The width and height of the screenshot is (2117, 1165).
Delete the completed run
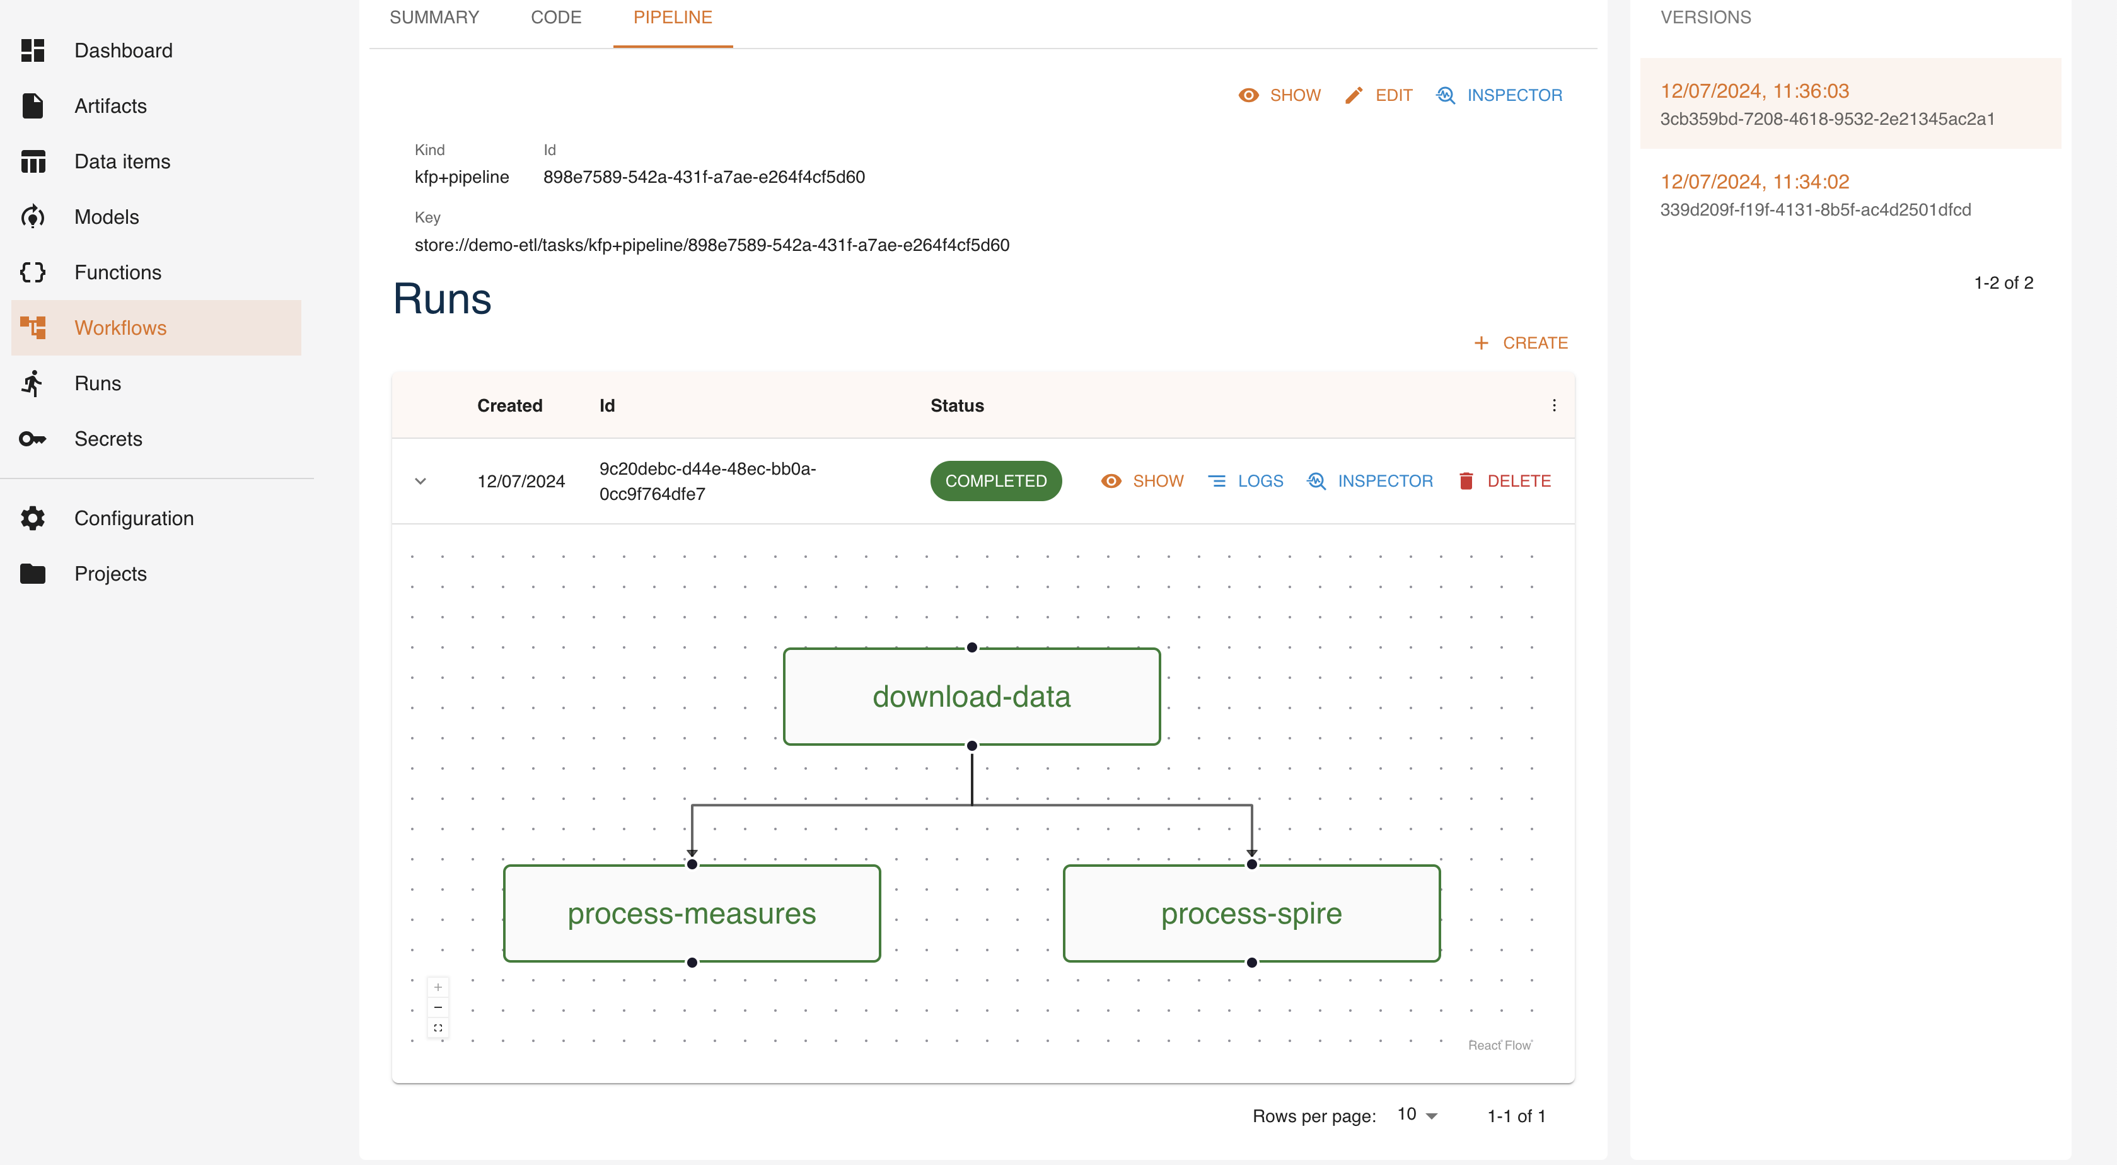(x=1505, y=480)
